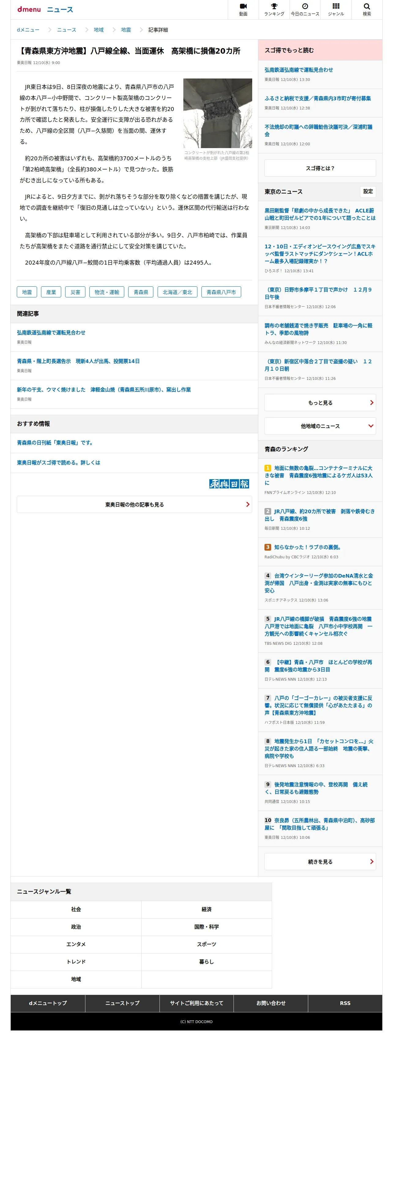Select the 物流・運輸 tag
393x1181 pixels.
(107, 292)
